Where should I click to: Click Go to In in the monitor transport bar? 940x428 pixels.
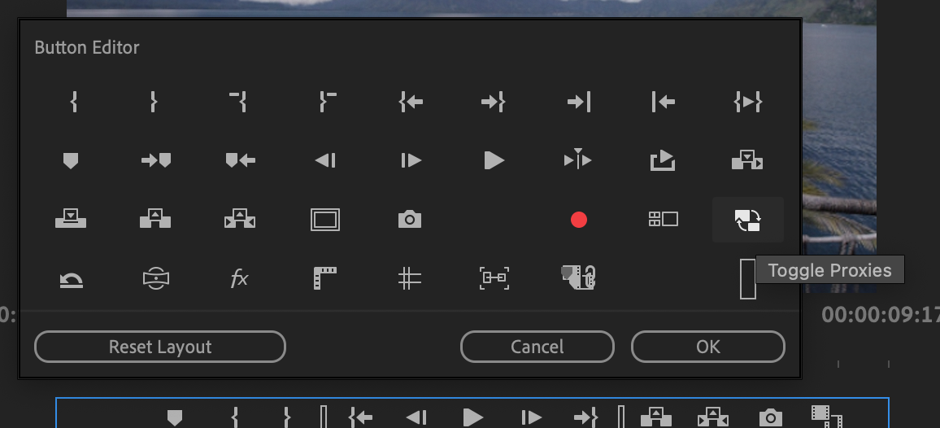(360, 417)
